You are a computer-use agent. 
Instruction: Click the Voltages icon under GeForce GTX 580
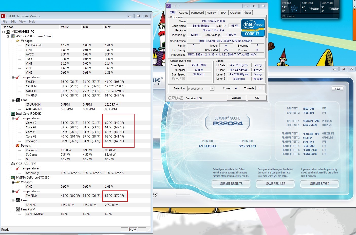18,182
